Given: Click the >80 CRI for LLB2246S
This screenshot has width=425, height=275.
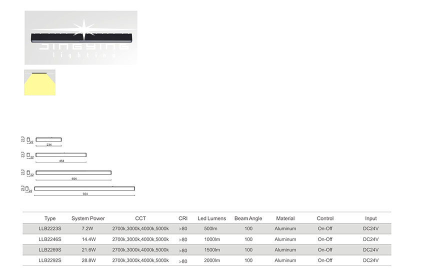Looking at the screenshot, I should [183, 240].
